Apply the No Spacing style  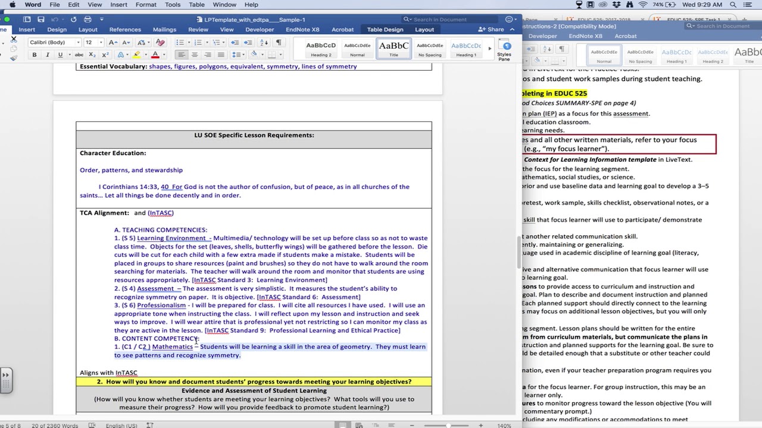pyautogui.click(x=430, y=49)
